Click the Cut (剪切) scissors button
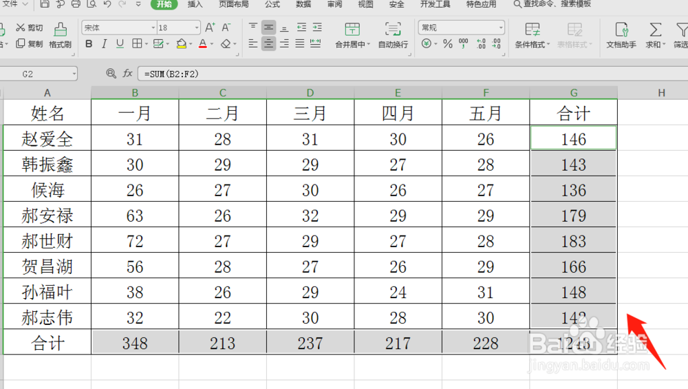Image resolution: width=688 pixels, height=389 pixels. (x=29, y=28)
